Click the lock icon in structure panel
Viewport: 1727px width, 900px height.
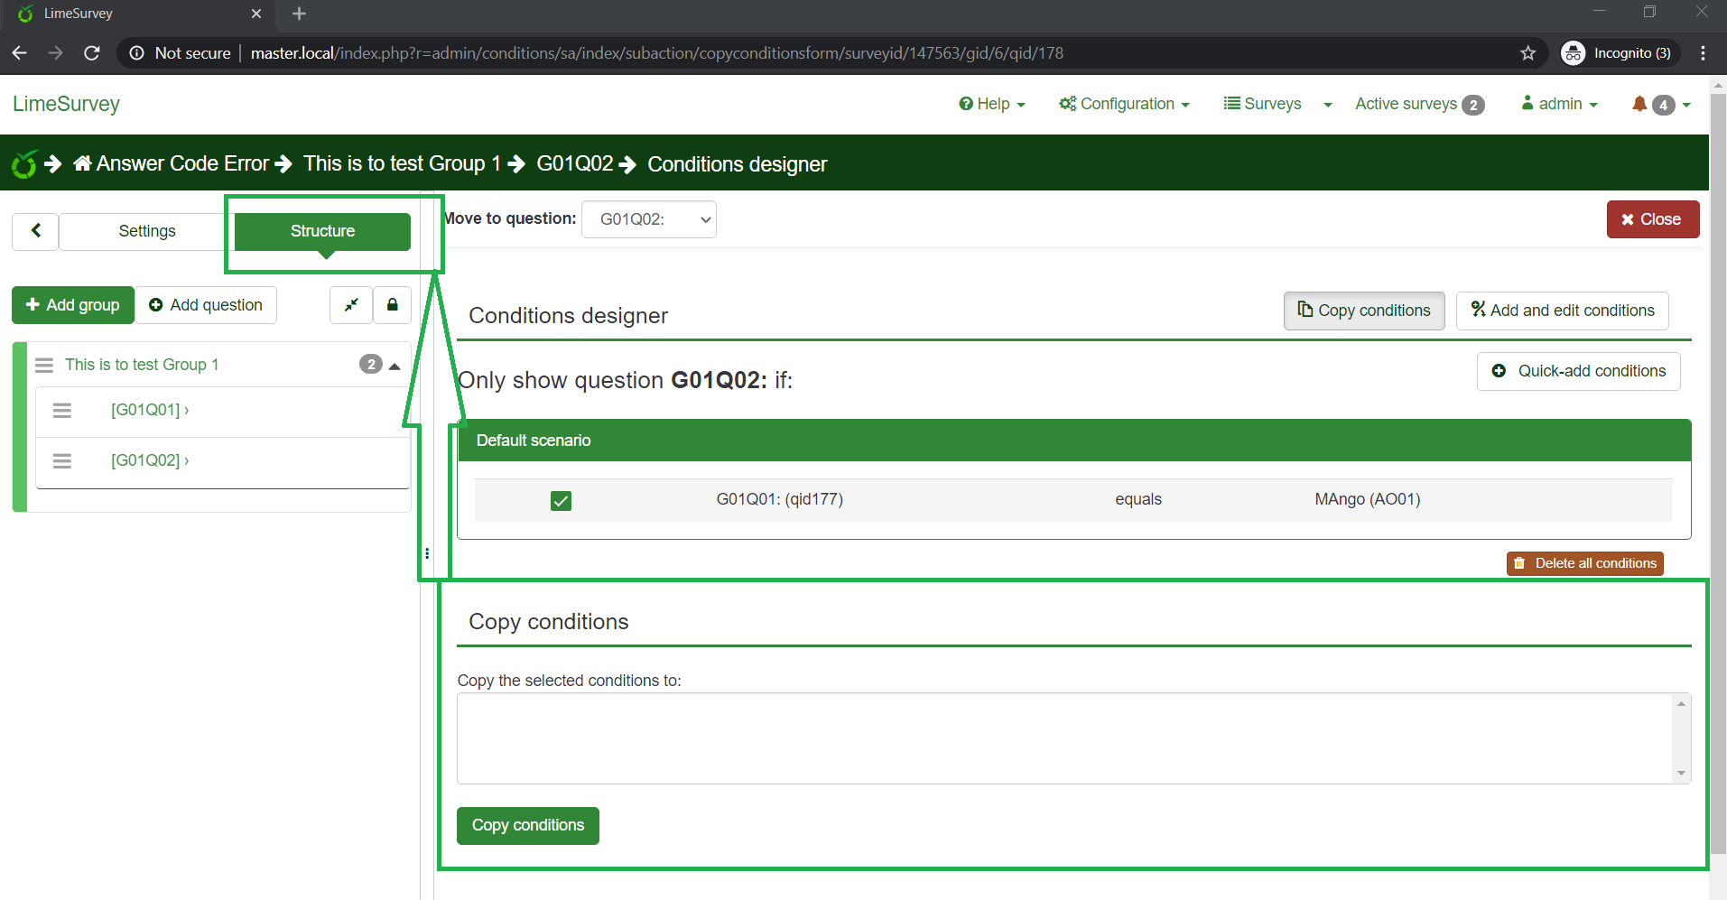[392, 305]
